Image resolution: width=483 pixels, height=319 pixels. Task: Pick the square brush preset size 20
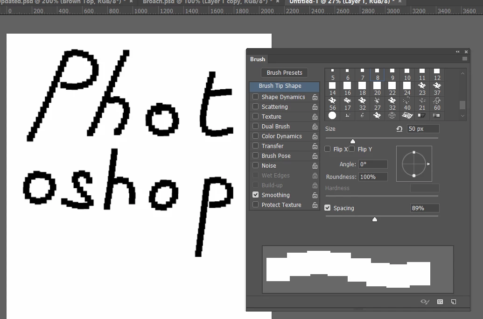[x=378, y=89]
